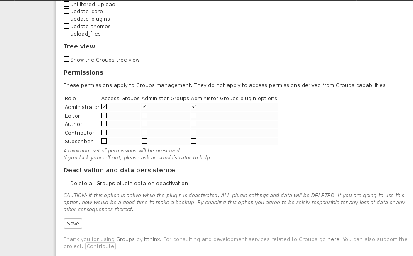Enable Delete all Groups plugin data on deactivation

coord(67,183)
